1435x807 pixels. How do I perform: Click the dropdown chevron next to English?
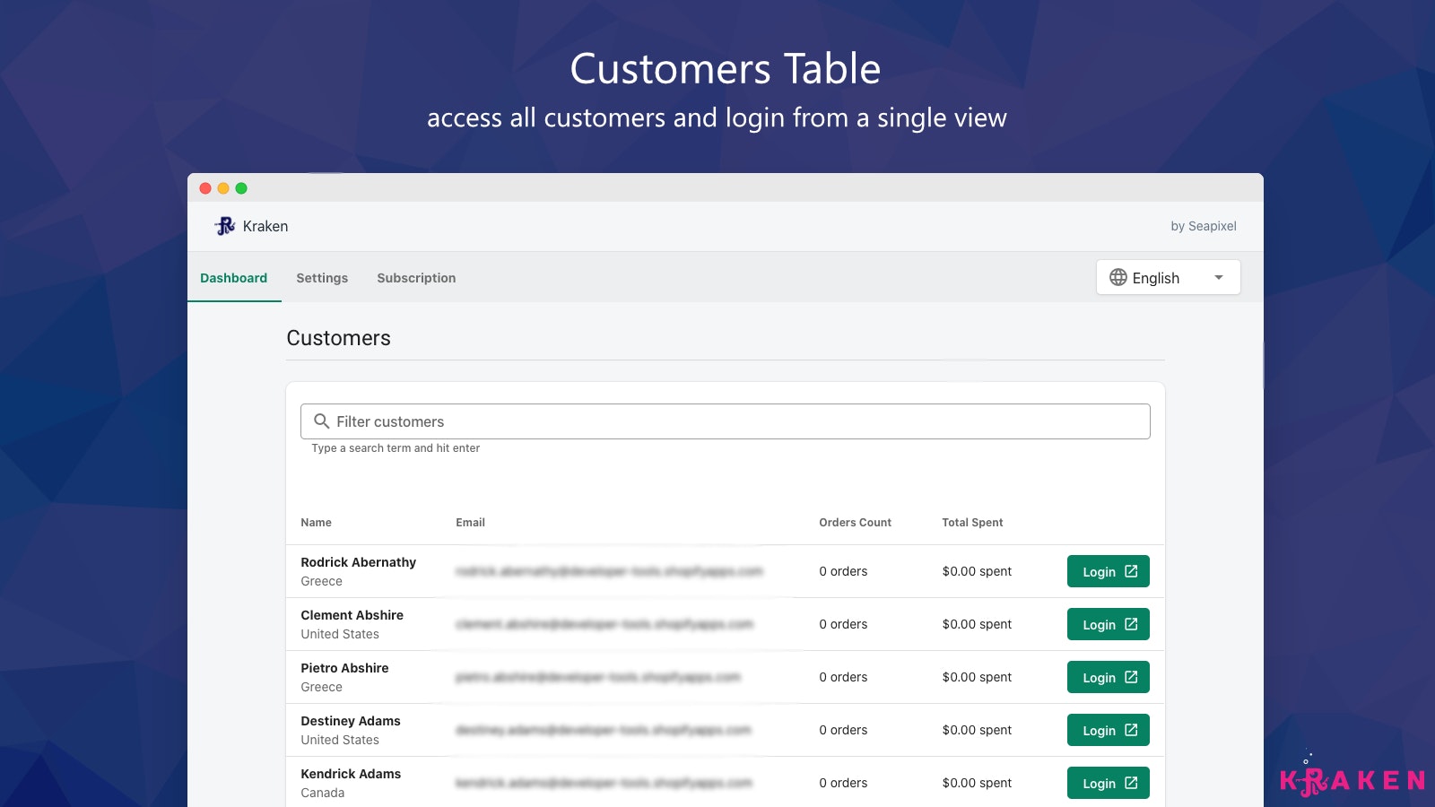click(1220, 277)
